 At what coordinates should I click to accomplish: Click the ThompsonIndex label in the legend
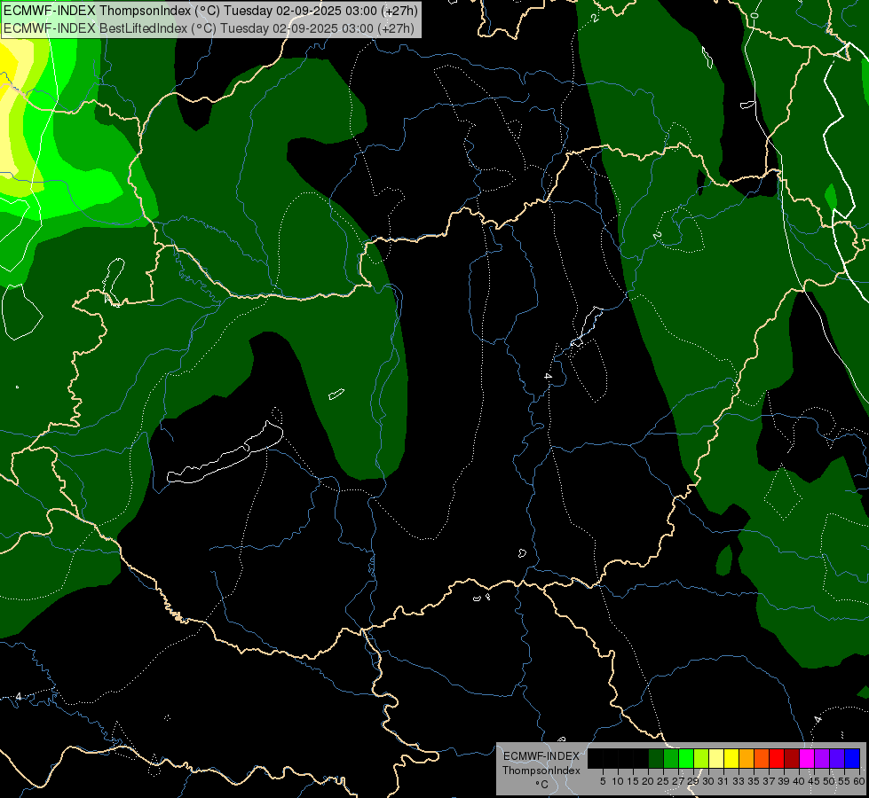pos(541,771)
